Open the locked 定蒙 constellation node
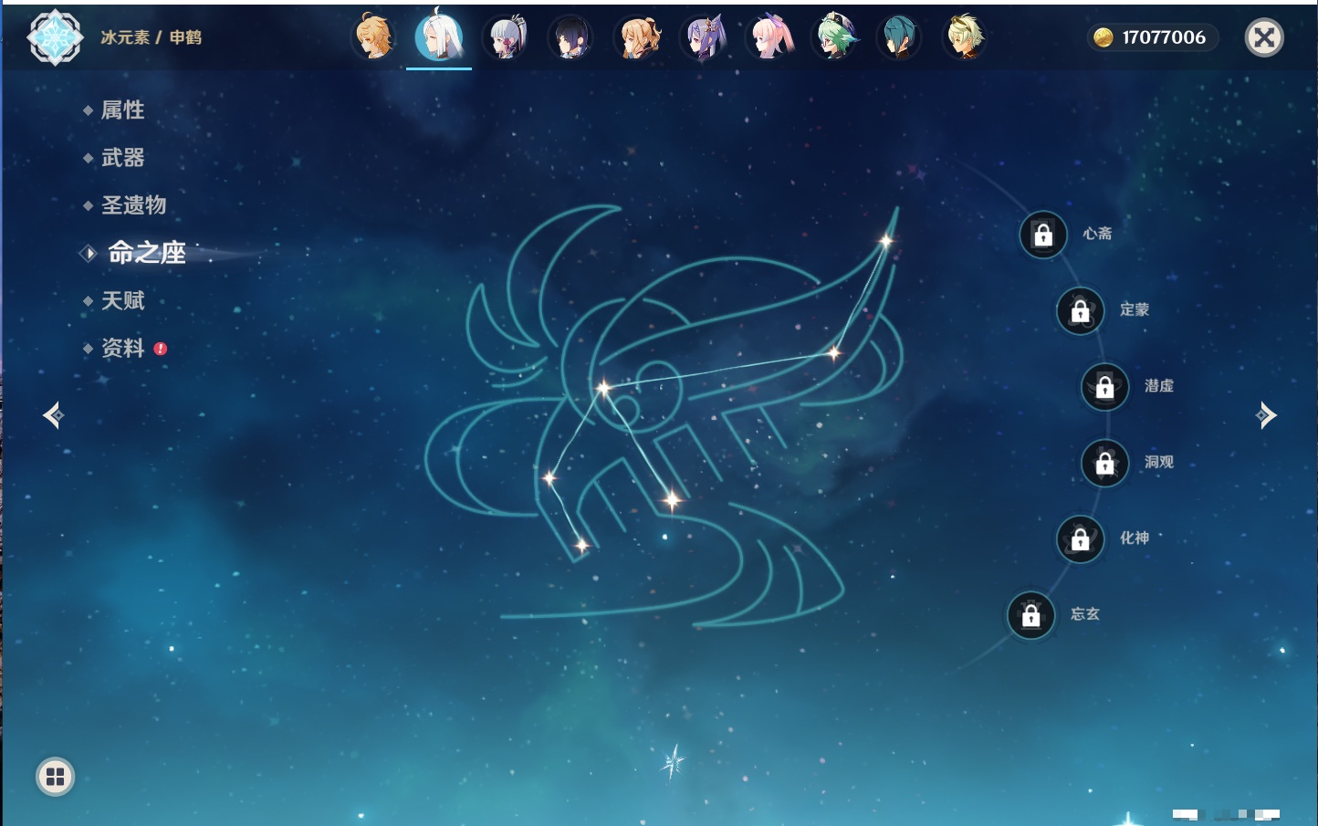Image resolution: width=1318 pixels, height=826 pixels. pyautogui.click(x=1081, y=311)
